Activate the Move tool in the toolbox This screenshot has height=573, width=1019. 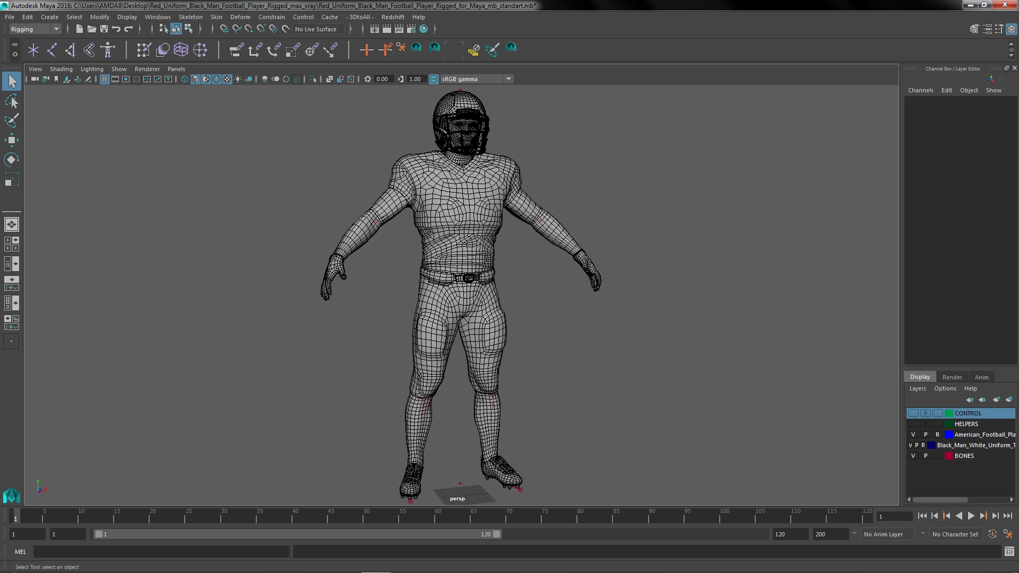[x=12, y=140]
